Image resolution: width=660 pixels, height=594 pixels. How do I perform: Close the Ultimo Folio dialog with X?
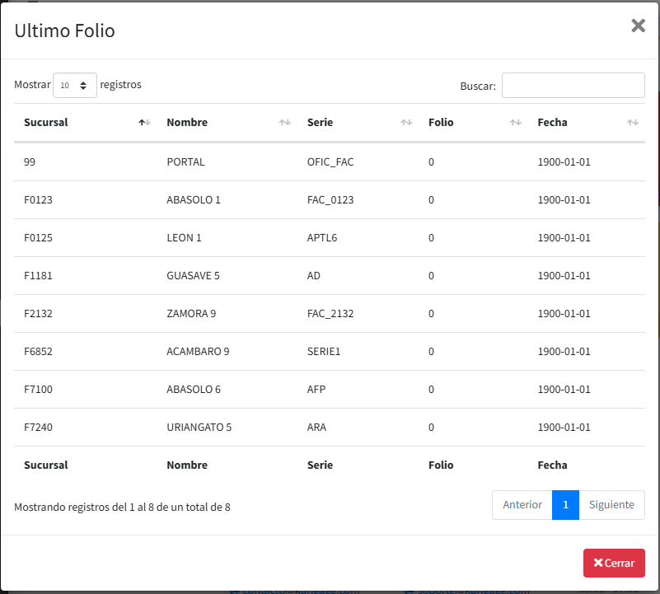click(x=638, y=26)
